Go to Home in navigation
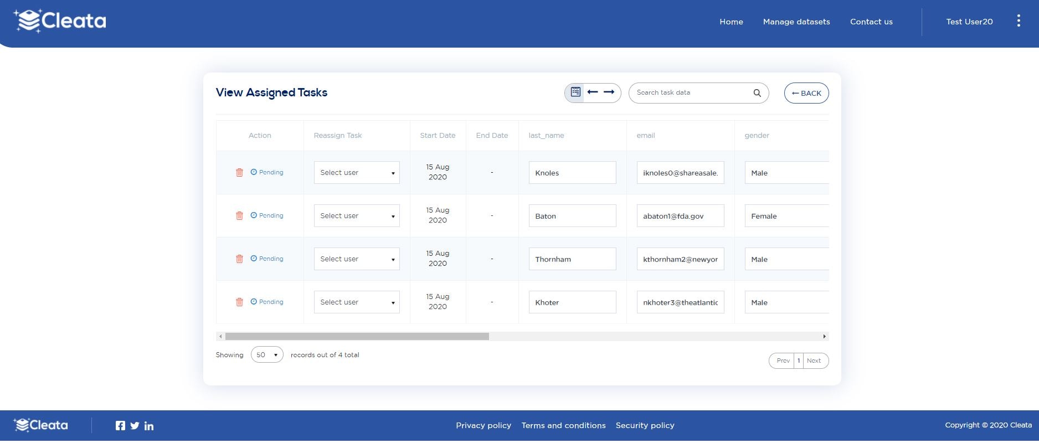The width and height of the screenshot is (1039, 443). [x=731, y=22]
